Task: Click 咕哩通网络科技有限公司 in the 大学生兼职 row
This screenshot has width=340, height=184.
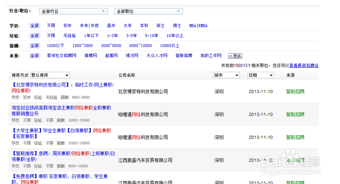Action: (x=143, y=138)
